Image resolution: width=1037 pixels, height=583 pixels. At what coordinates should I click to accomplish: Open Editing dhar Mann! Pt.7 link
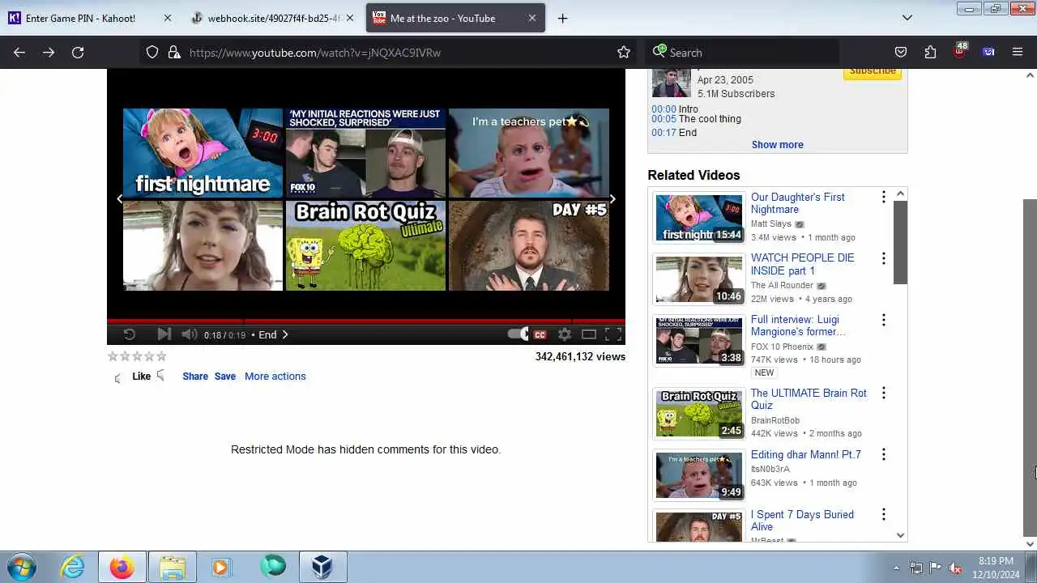pos(806,454)
